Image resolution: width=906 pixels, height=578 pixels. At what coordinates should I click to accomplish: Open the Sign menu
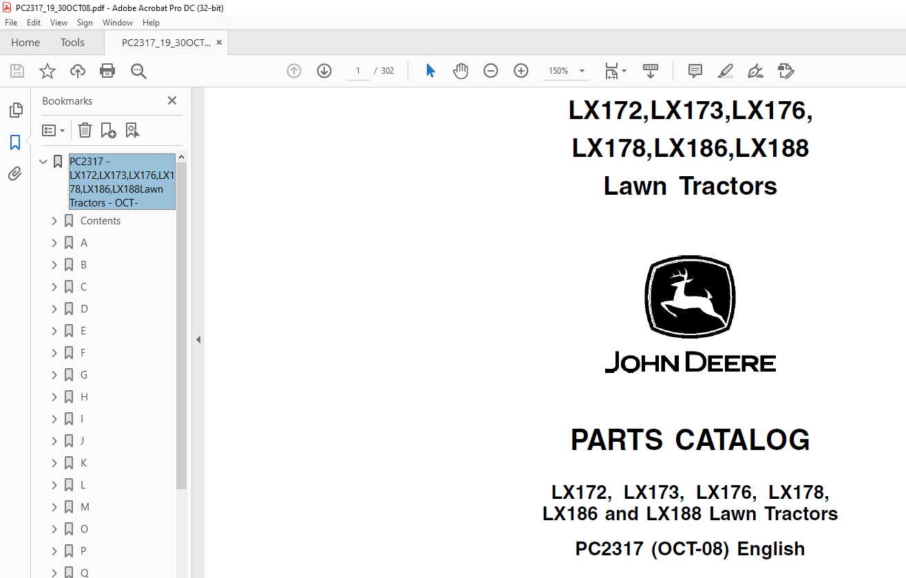tap(85, 23)
